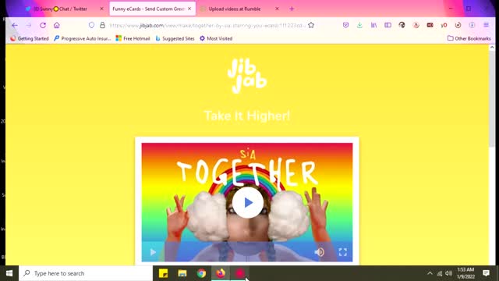
Task: Click the JibJab logo
Action: (x=247, y=76)
